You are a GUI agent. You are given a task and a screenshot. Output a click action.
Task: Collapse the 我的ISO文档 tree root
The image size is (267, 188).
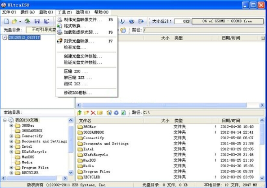click(x=5, y=120)
